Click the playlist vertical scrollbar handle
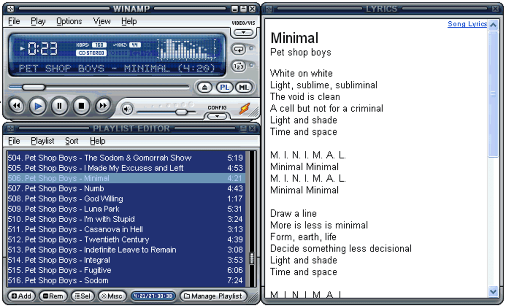 [252, 258]
